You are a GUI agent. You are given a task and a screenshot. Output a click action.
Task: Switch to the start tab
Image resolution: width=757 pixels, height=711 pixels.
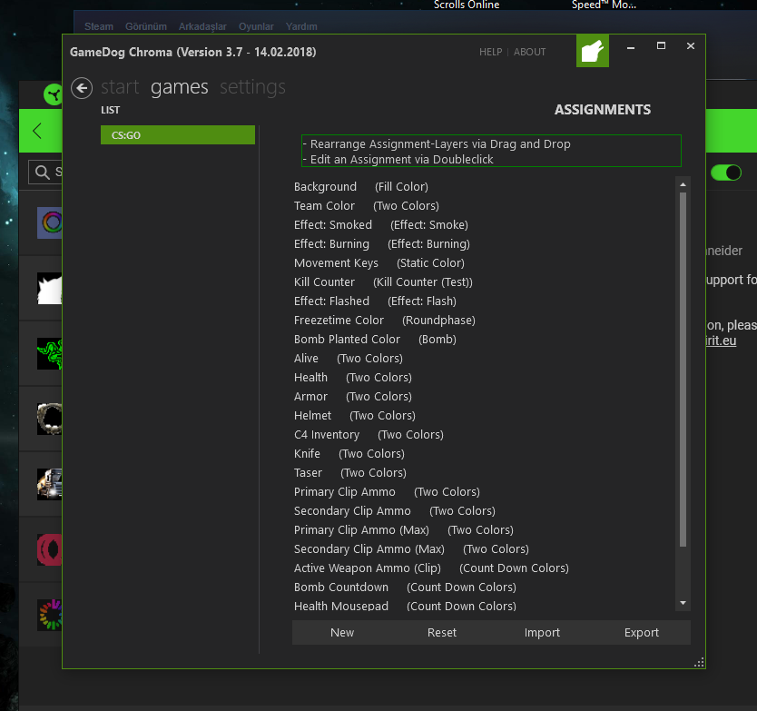point(120,87)
